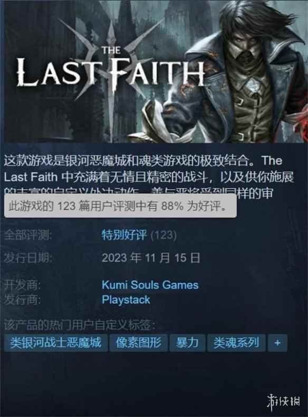The image size is (308, 417).
Task: Click the 全部评测 label
Action: [x=28, y=235]
